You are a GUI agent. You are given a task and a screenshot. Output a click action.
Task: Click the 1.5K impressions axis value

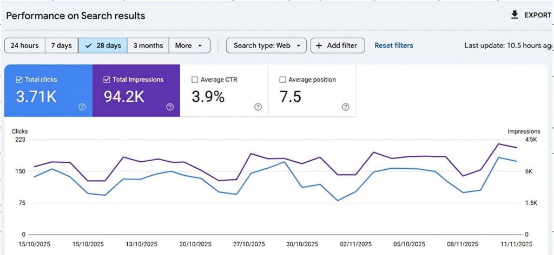531,203
